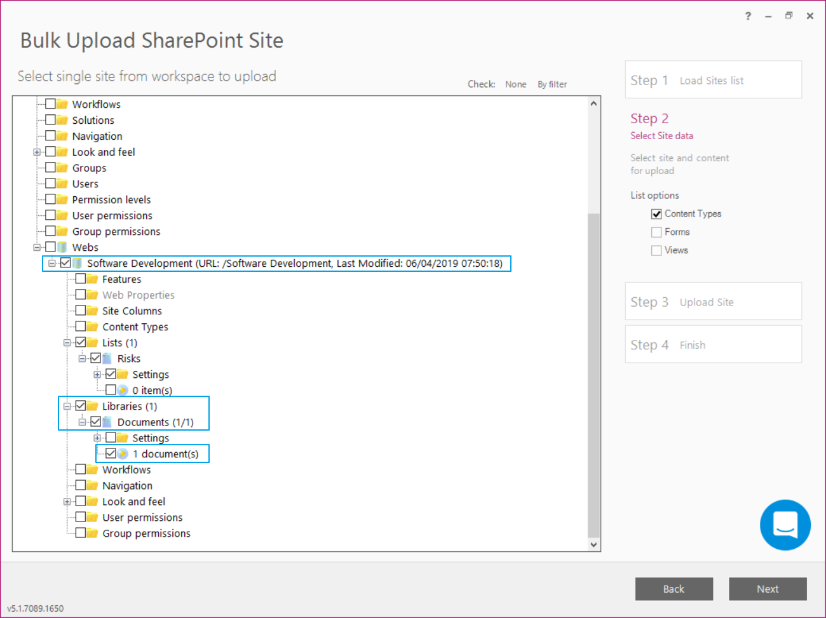Uncheck the Content Types list option
The image size is (826, 618).
(x=656, y=214)
